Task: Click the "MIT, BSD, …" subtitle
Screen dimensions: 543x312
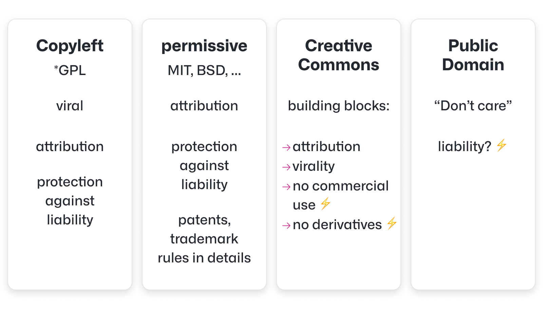Action: point(204,70)
